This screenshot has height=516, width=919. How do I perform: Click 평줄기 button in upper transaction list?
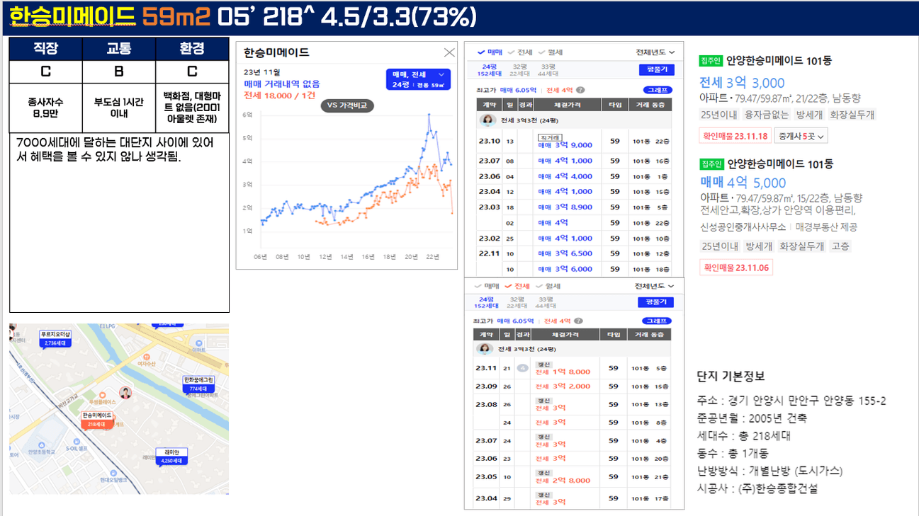655,70
